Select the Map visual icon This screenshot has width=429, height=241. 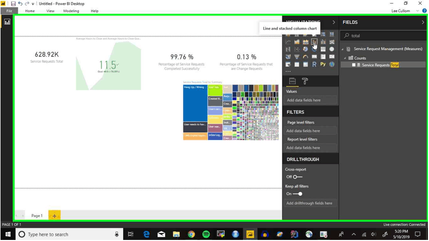pyautogui.click(x=332, y=49)
